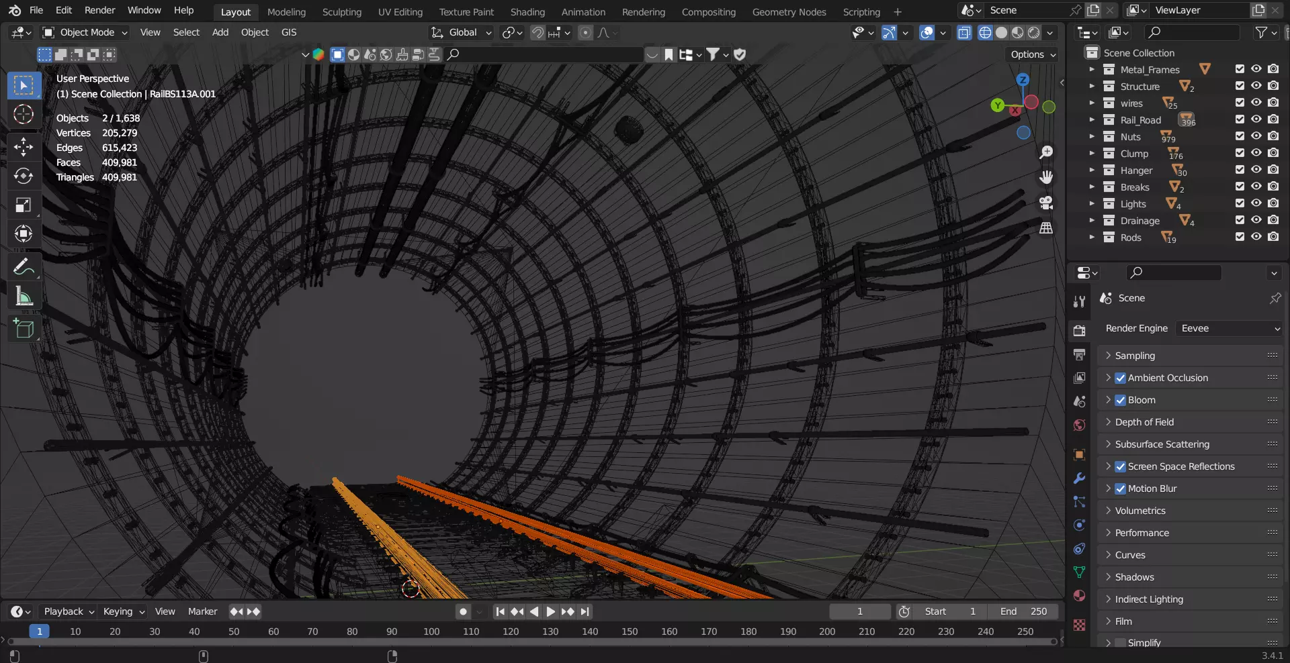Play the animation forward

pos(551,611)
